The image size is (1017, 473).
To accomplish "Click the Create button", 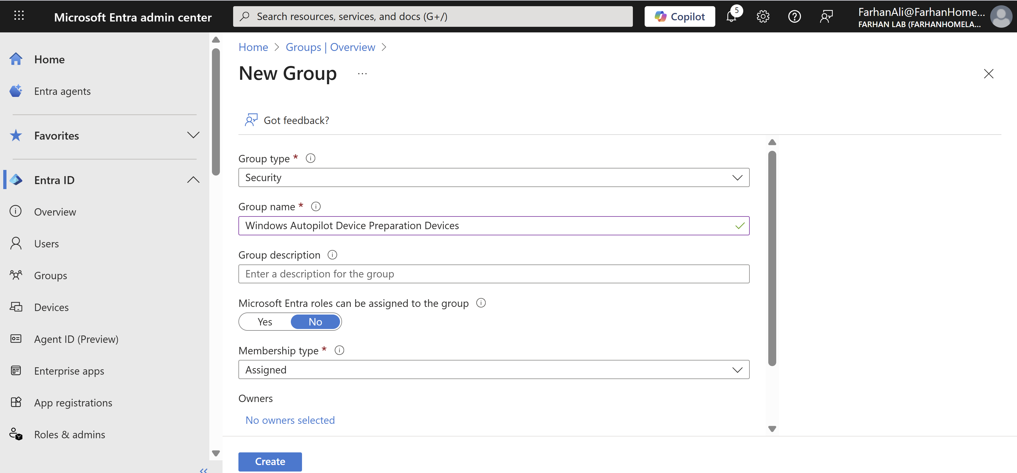I will (270, 462).
